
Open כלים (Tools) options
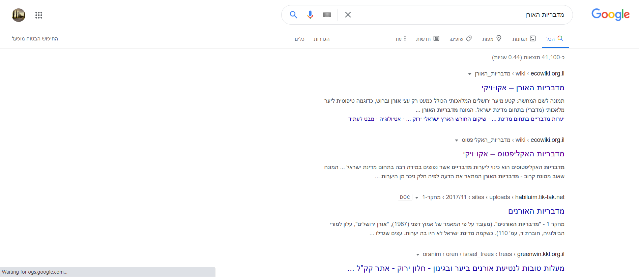tap(299, 39)
